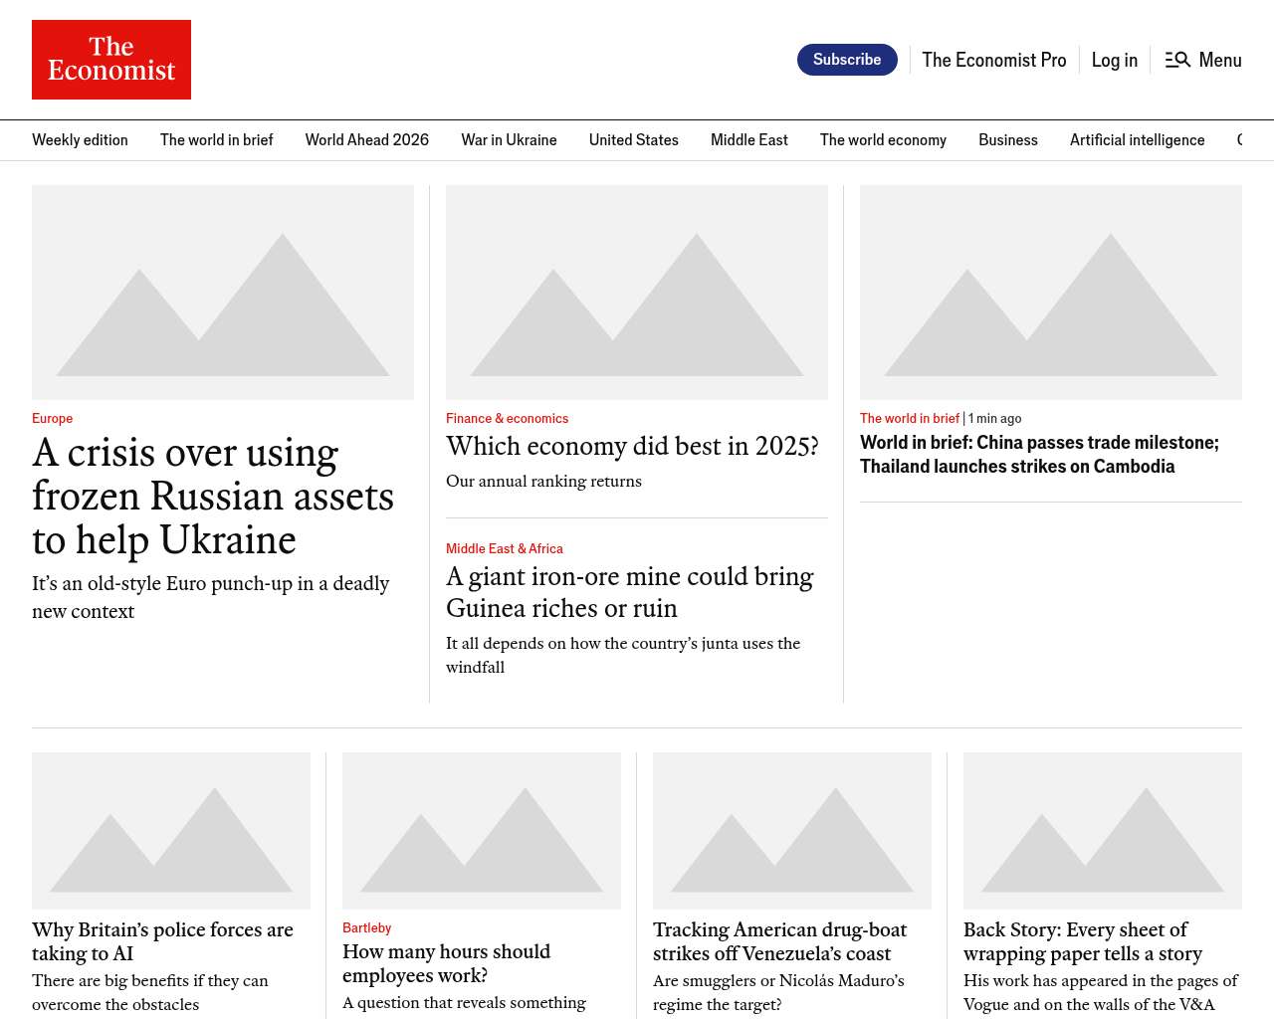Open the frozen Russian assets article image
Screen dimensions: 1274x1019
223,293
